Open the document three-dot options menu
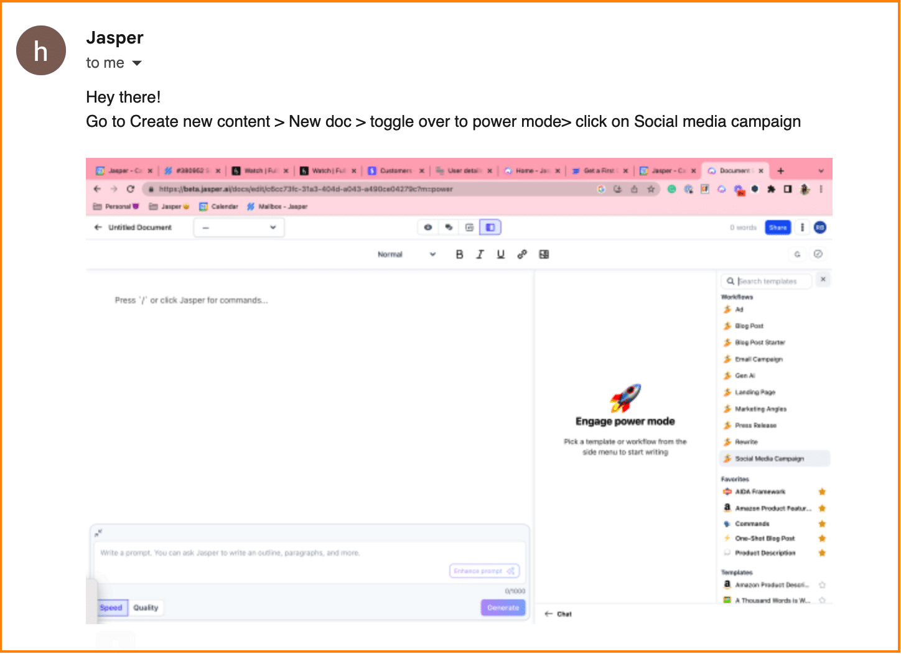Screen dimensions: 901x654 pyautogui.click(x=802, y=228)
